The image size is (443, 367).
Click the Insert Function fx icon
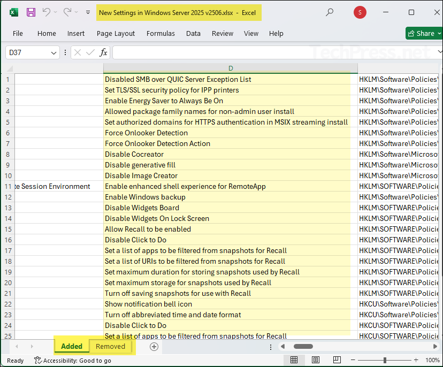[x=103, y=52]
